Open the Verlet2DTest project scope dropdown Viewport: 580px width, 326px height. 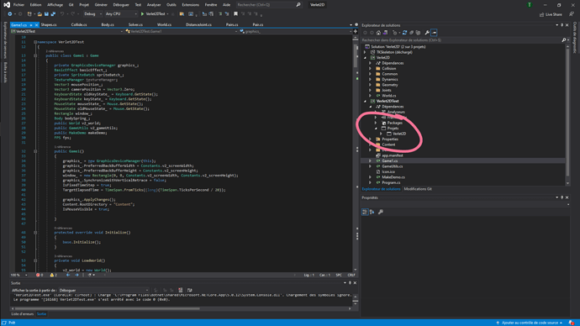(67, 31)
